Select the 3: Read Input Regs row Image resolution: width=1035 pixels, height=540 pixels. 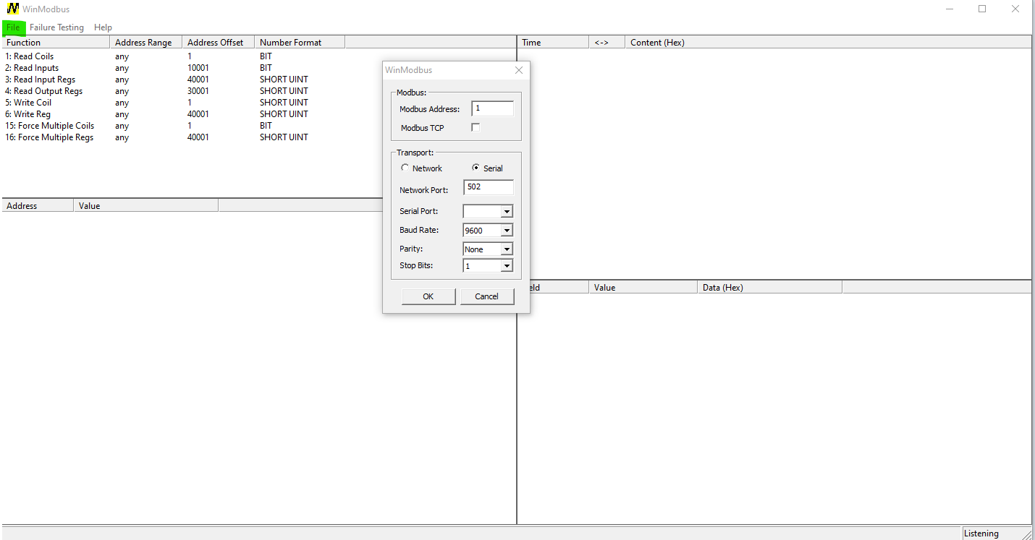[44, 80]
